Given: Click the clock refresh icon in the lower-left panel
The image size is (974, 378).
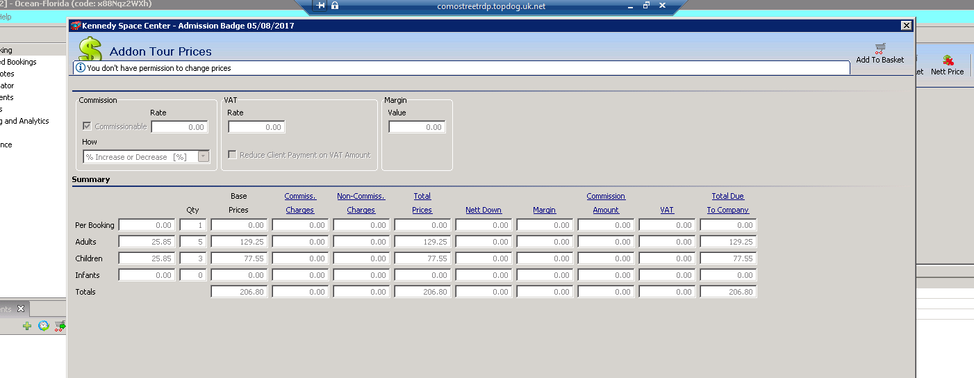Looking at the screenshot, I should 44,326.
